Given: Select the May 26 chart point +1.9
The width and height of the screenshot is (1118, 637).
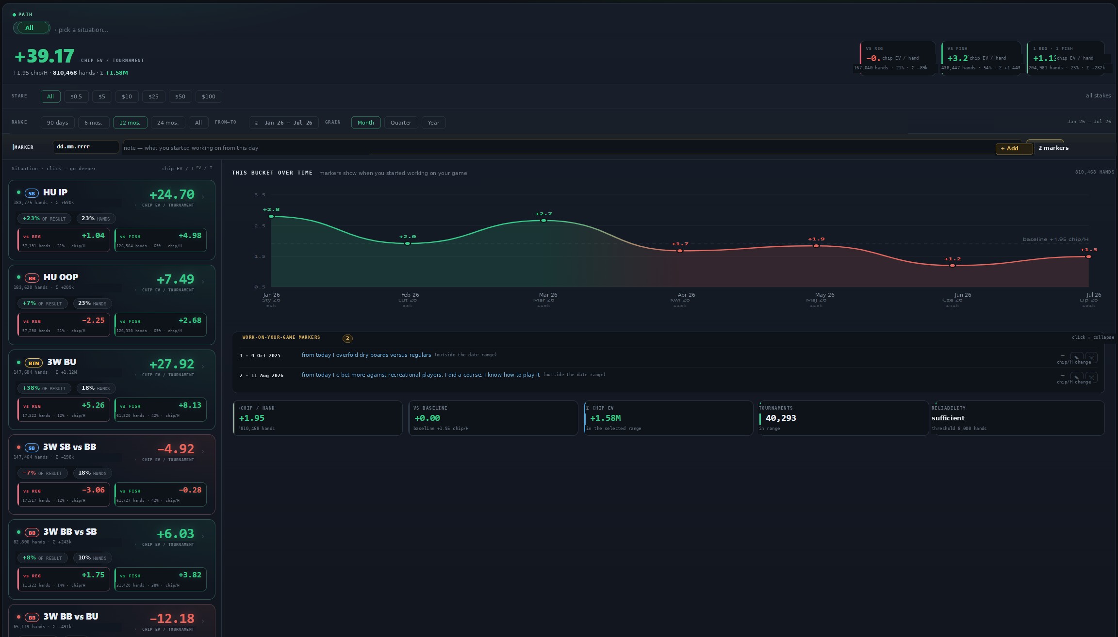Looking at the screenshot, I should tap(816, 246).
